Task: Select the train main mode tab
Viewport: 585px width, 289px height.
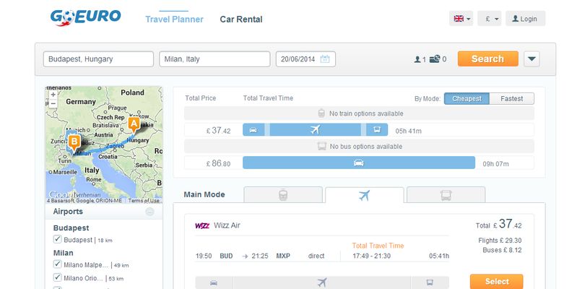Action: coord(283,195)
